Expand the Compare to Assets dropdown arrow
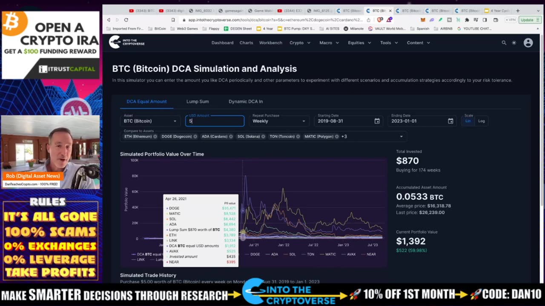545x306 pixels. [401, 136]
